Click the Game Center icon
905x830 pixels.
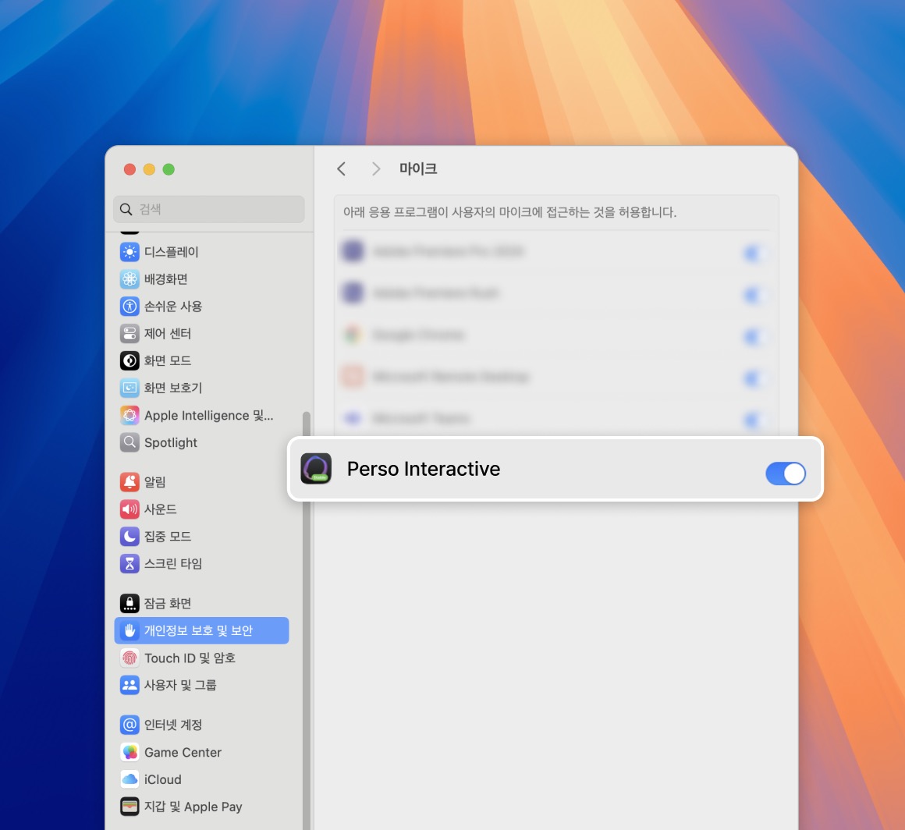point(130,752)
